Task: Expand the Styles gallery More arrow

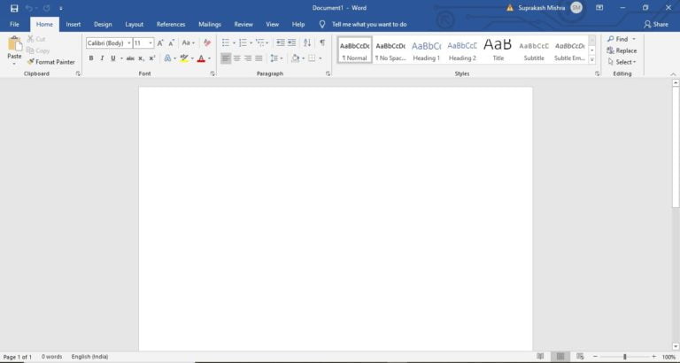Action: pyautogui.click(x=592, y=60)
